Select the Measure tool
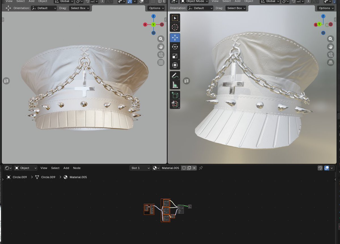This screenshot has width=340, height=244. 175,85
